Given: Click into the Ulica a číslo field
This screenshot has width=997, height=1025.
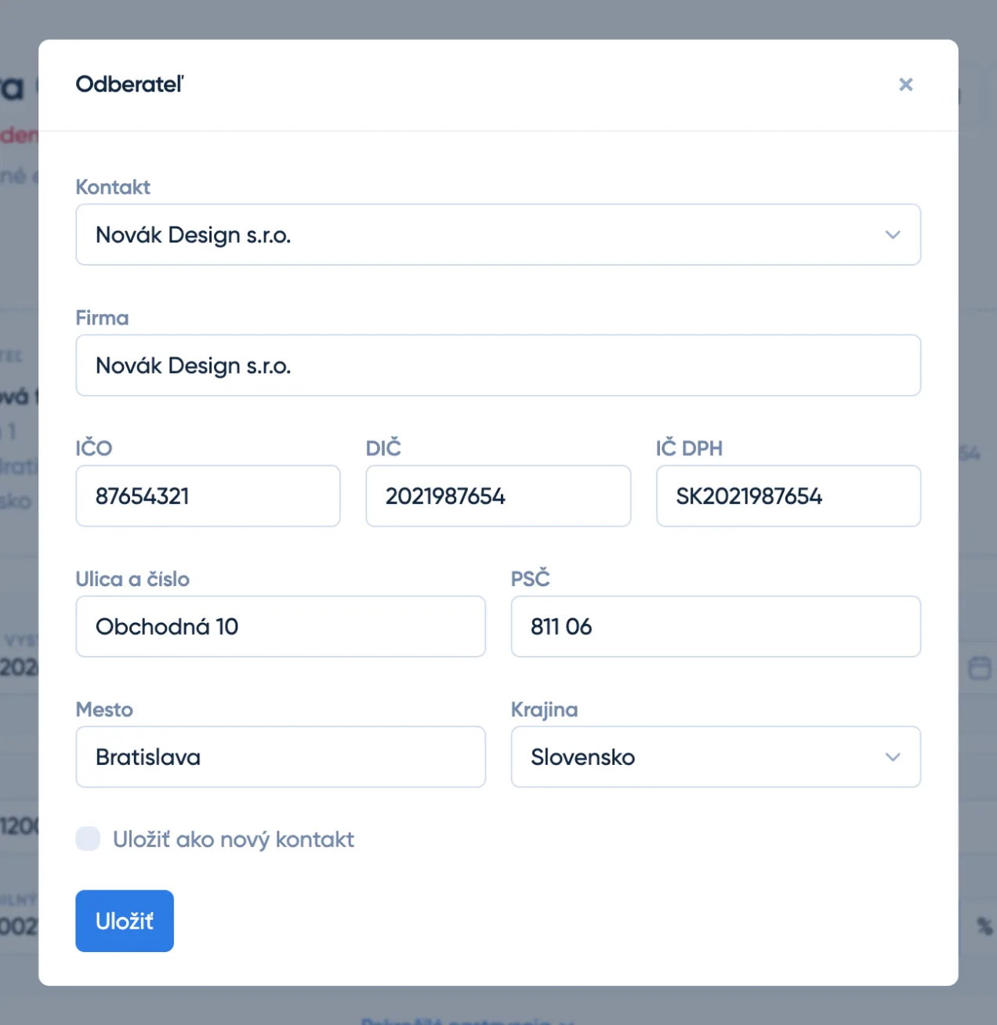Looking at the screenshot, I should pos(281,626).
